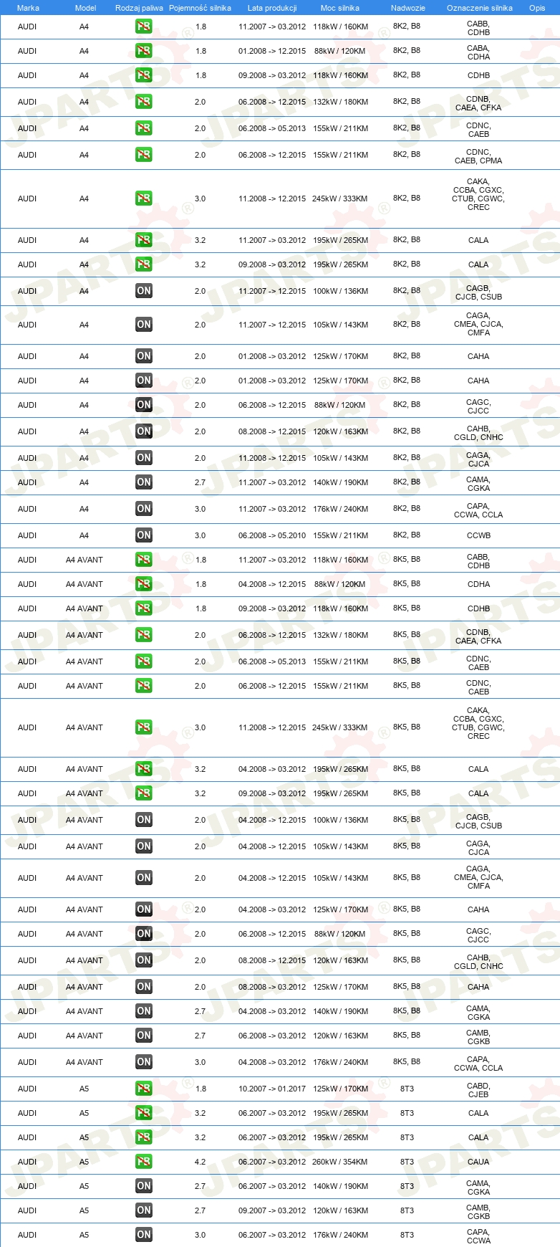Select engine code cell 'CABD, CJEB'
Viewport: 560px width, 1247px height.
[x=478, y=1090]
